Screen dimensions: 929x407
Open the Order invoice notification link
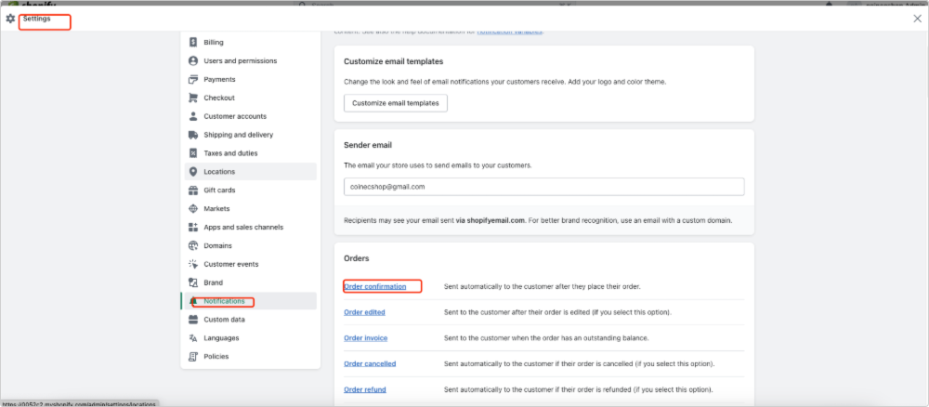pyautogui.click(x=365, y=338)
